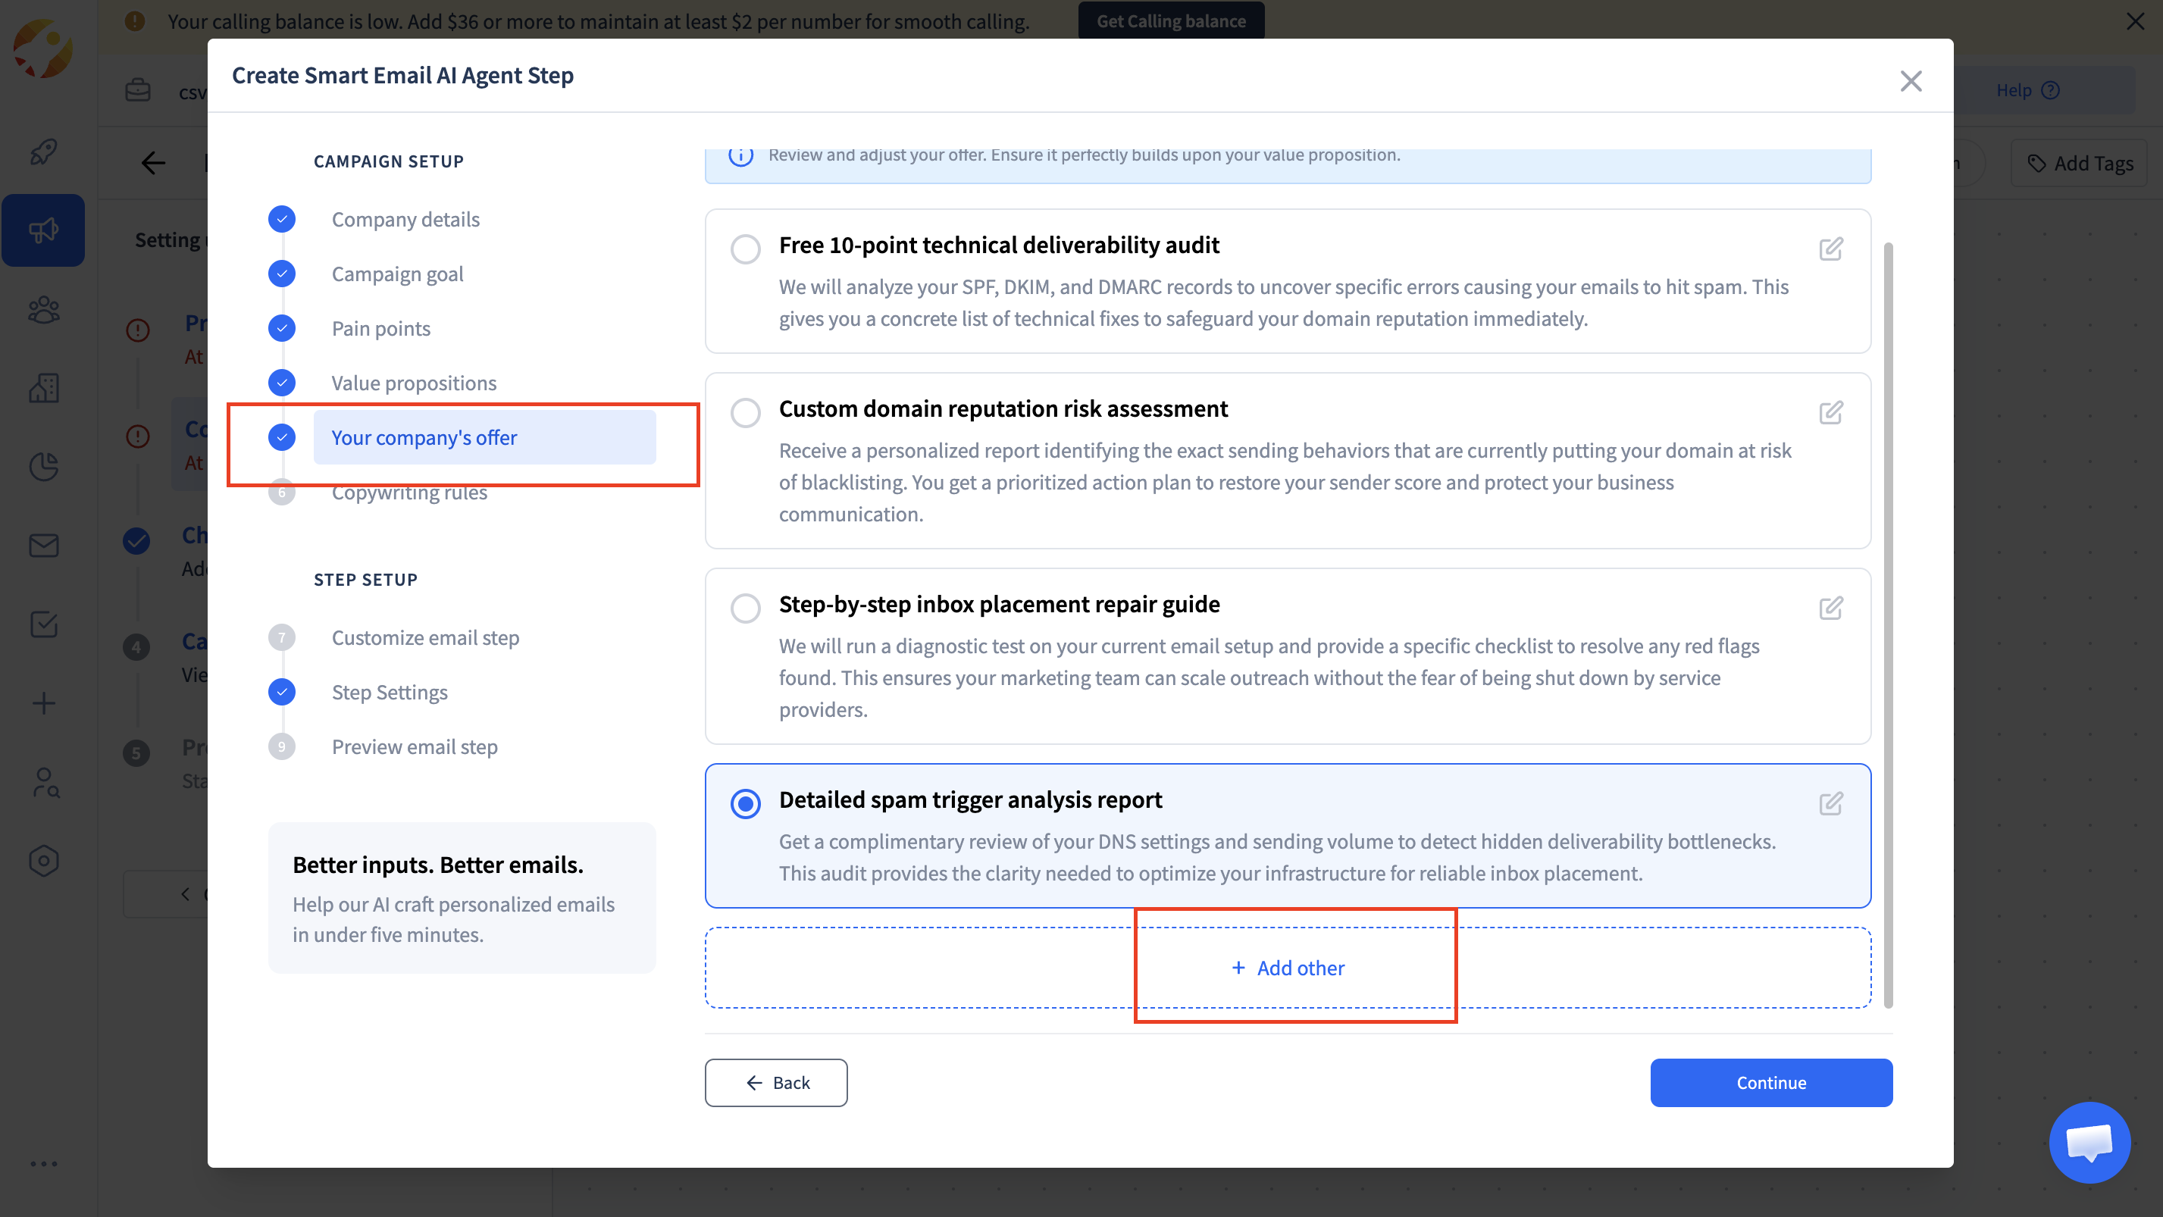Choose Custom domain reputation risk assessment radio

[745, 413]
